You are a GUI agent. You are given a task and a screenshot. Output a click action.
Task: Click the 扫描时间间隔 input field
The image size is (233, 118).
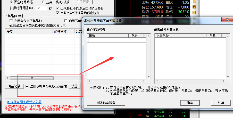point(41,8)
